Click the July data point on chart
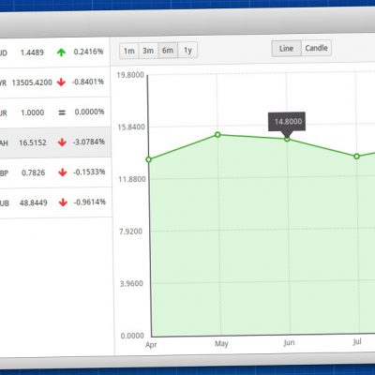 coord(356,157)
